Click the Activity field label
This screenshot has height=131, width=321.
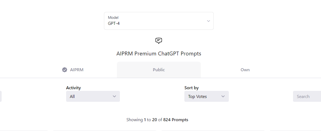tap(74, 88)
